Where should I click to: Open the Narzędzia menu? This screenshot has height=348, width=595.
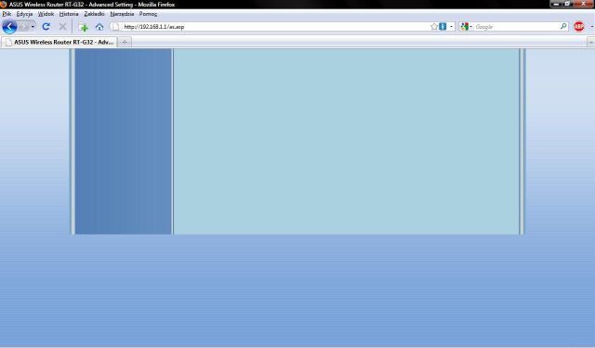(x=122, y=14)
